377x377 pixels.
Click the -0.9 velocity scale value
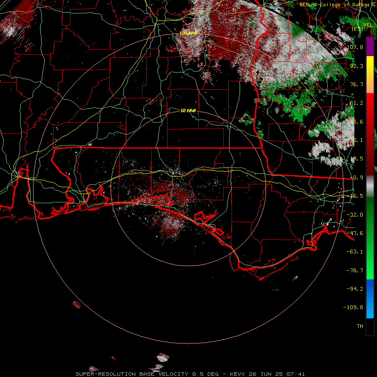356,178
